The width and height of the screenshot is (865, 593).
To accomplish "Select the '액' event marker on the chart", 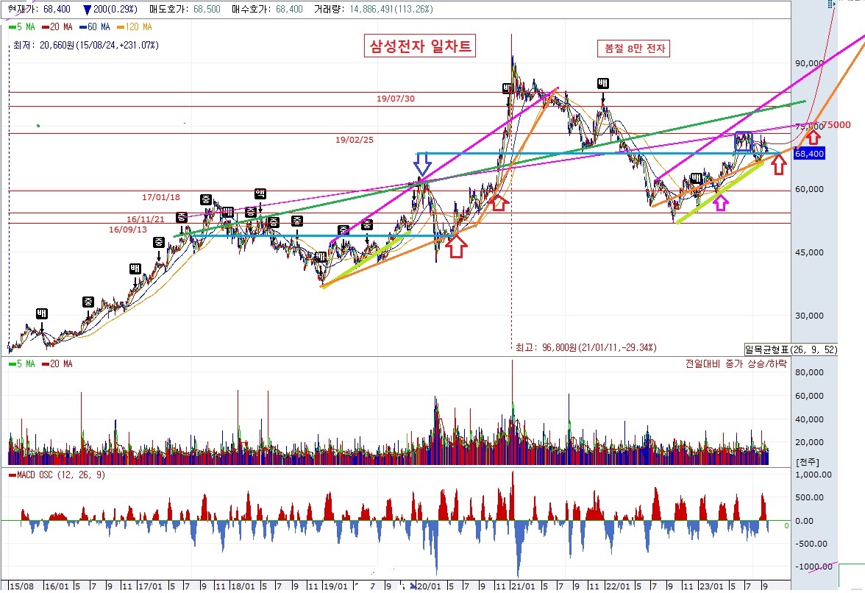I will coord(260,193).
